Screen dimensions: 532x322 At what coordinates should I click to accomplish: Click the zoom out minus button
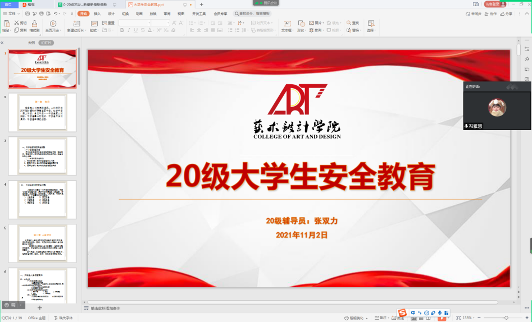point(479,318)
